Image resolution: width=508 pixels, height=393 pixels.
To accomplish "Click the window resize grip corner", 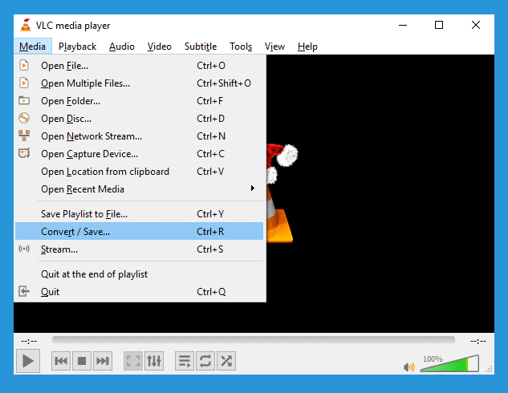I will (490, 369).
